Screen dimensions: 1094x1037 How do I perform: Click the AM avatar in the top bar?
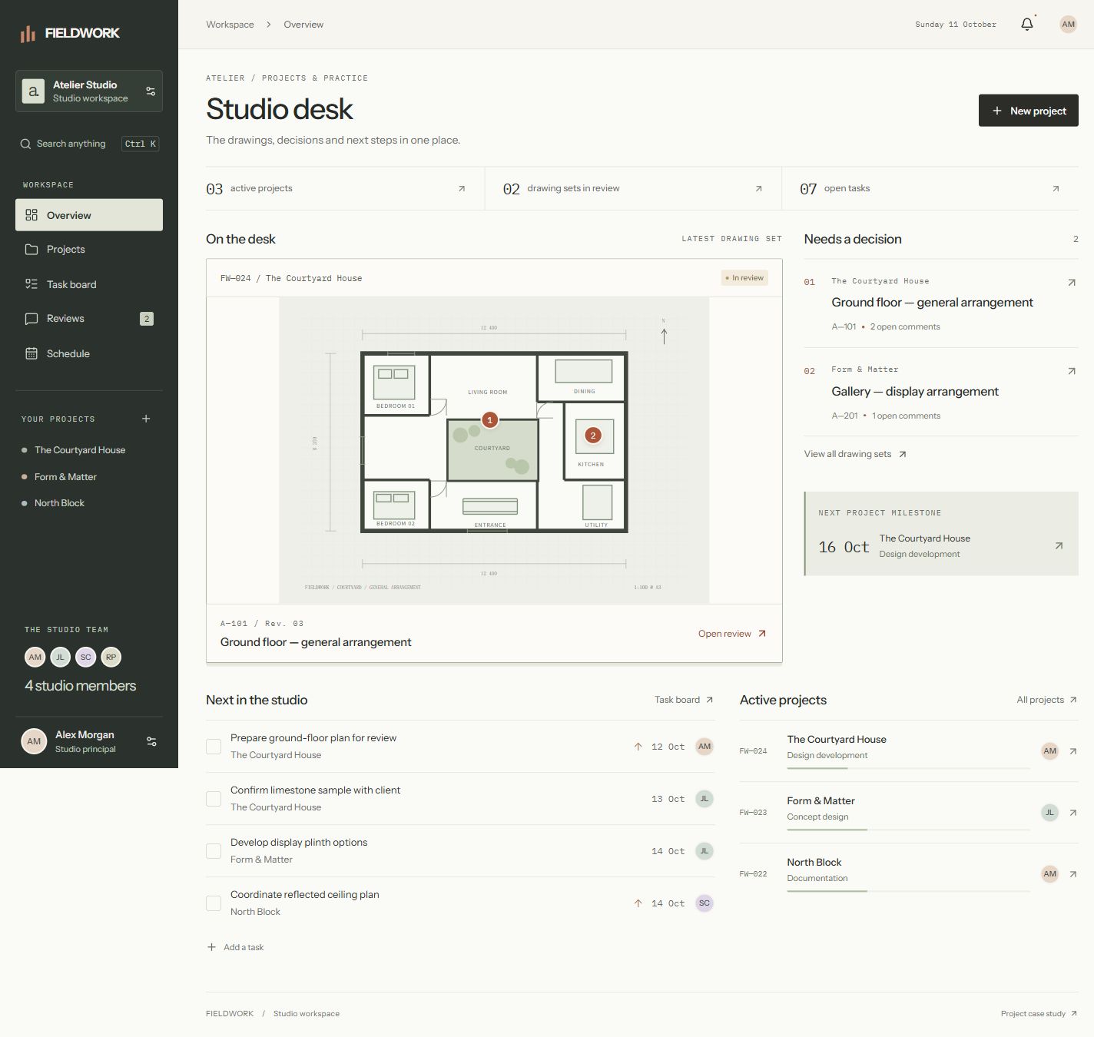pos(1068,25)
